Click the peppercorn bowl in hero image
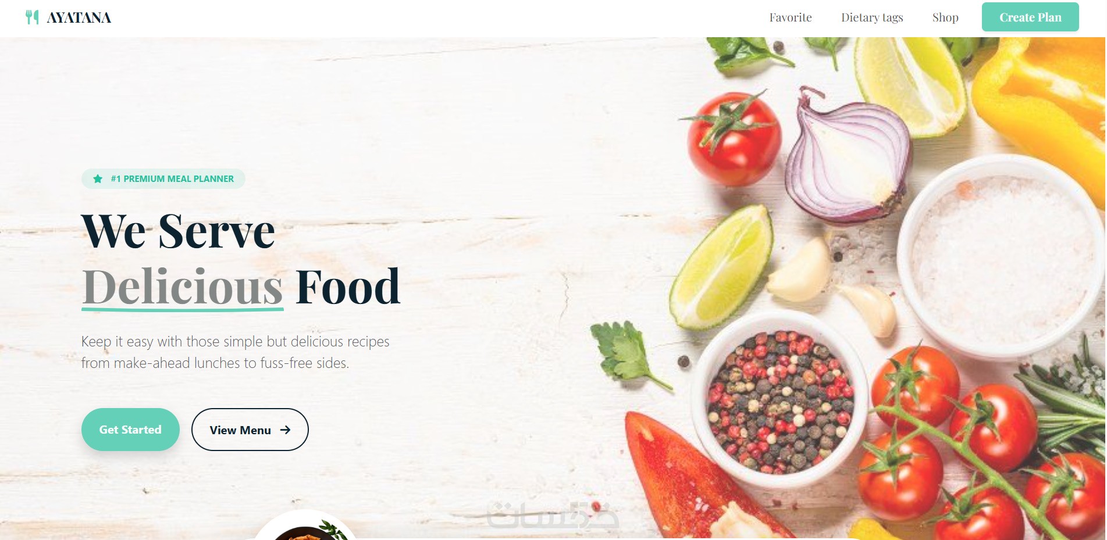The width and height of the screenshot is (1107, 540). point(779,401)
